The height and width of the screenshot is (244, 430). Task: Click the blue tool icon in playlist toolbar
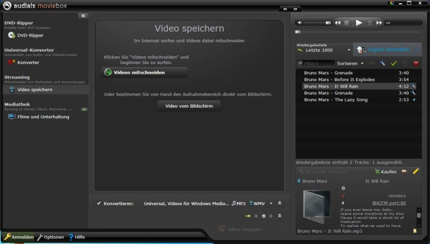pos(382,63)
